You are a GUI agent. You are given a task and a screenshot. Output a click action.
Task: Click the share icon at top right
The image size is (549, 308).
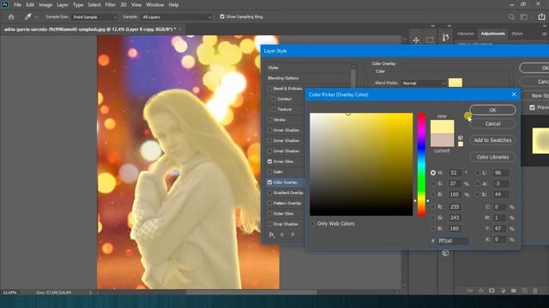[x=541, y=17]
